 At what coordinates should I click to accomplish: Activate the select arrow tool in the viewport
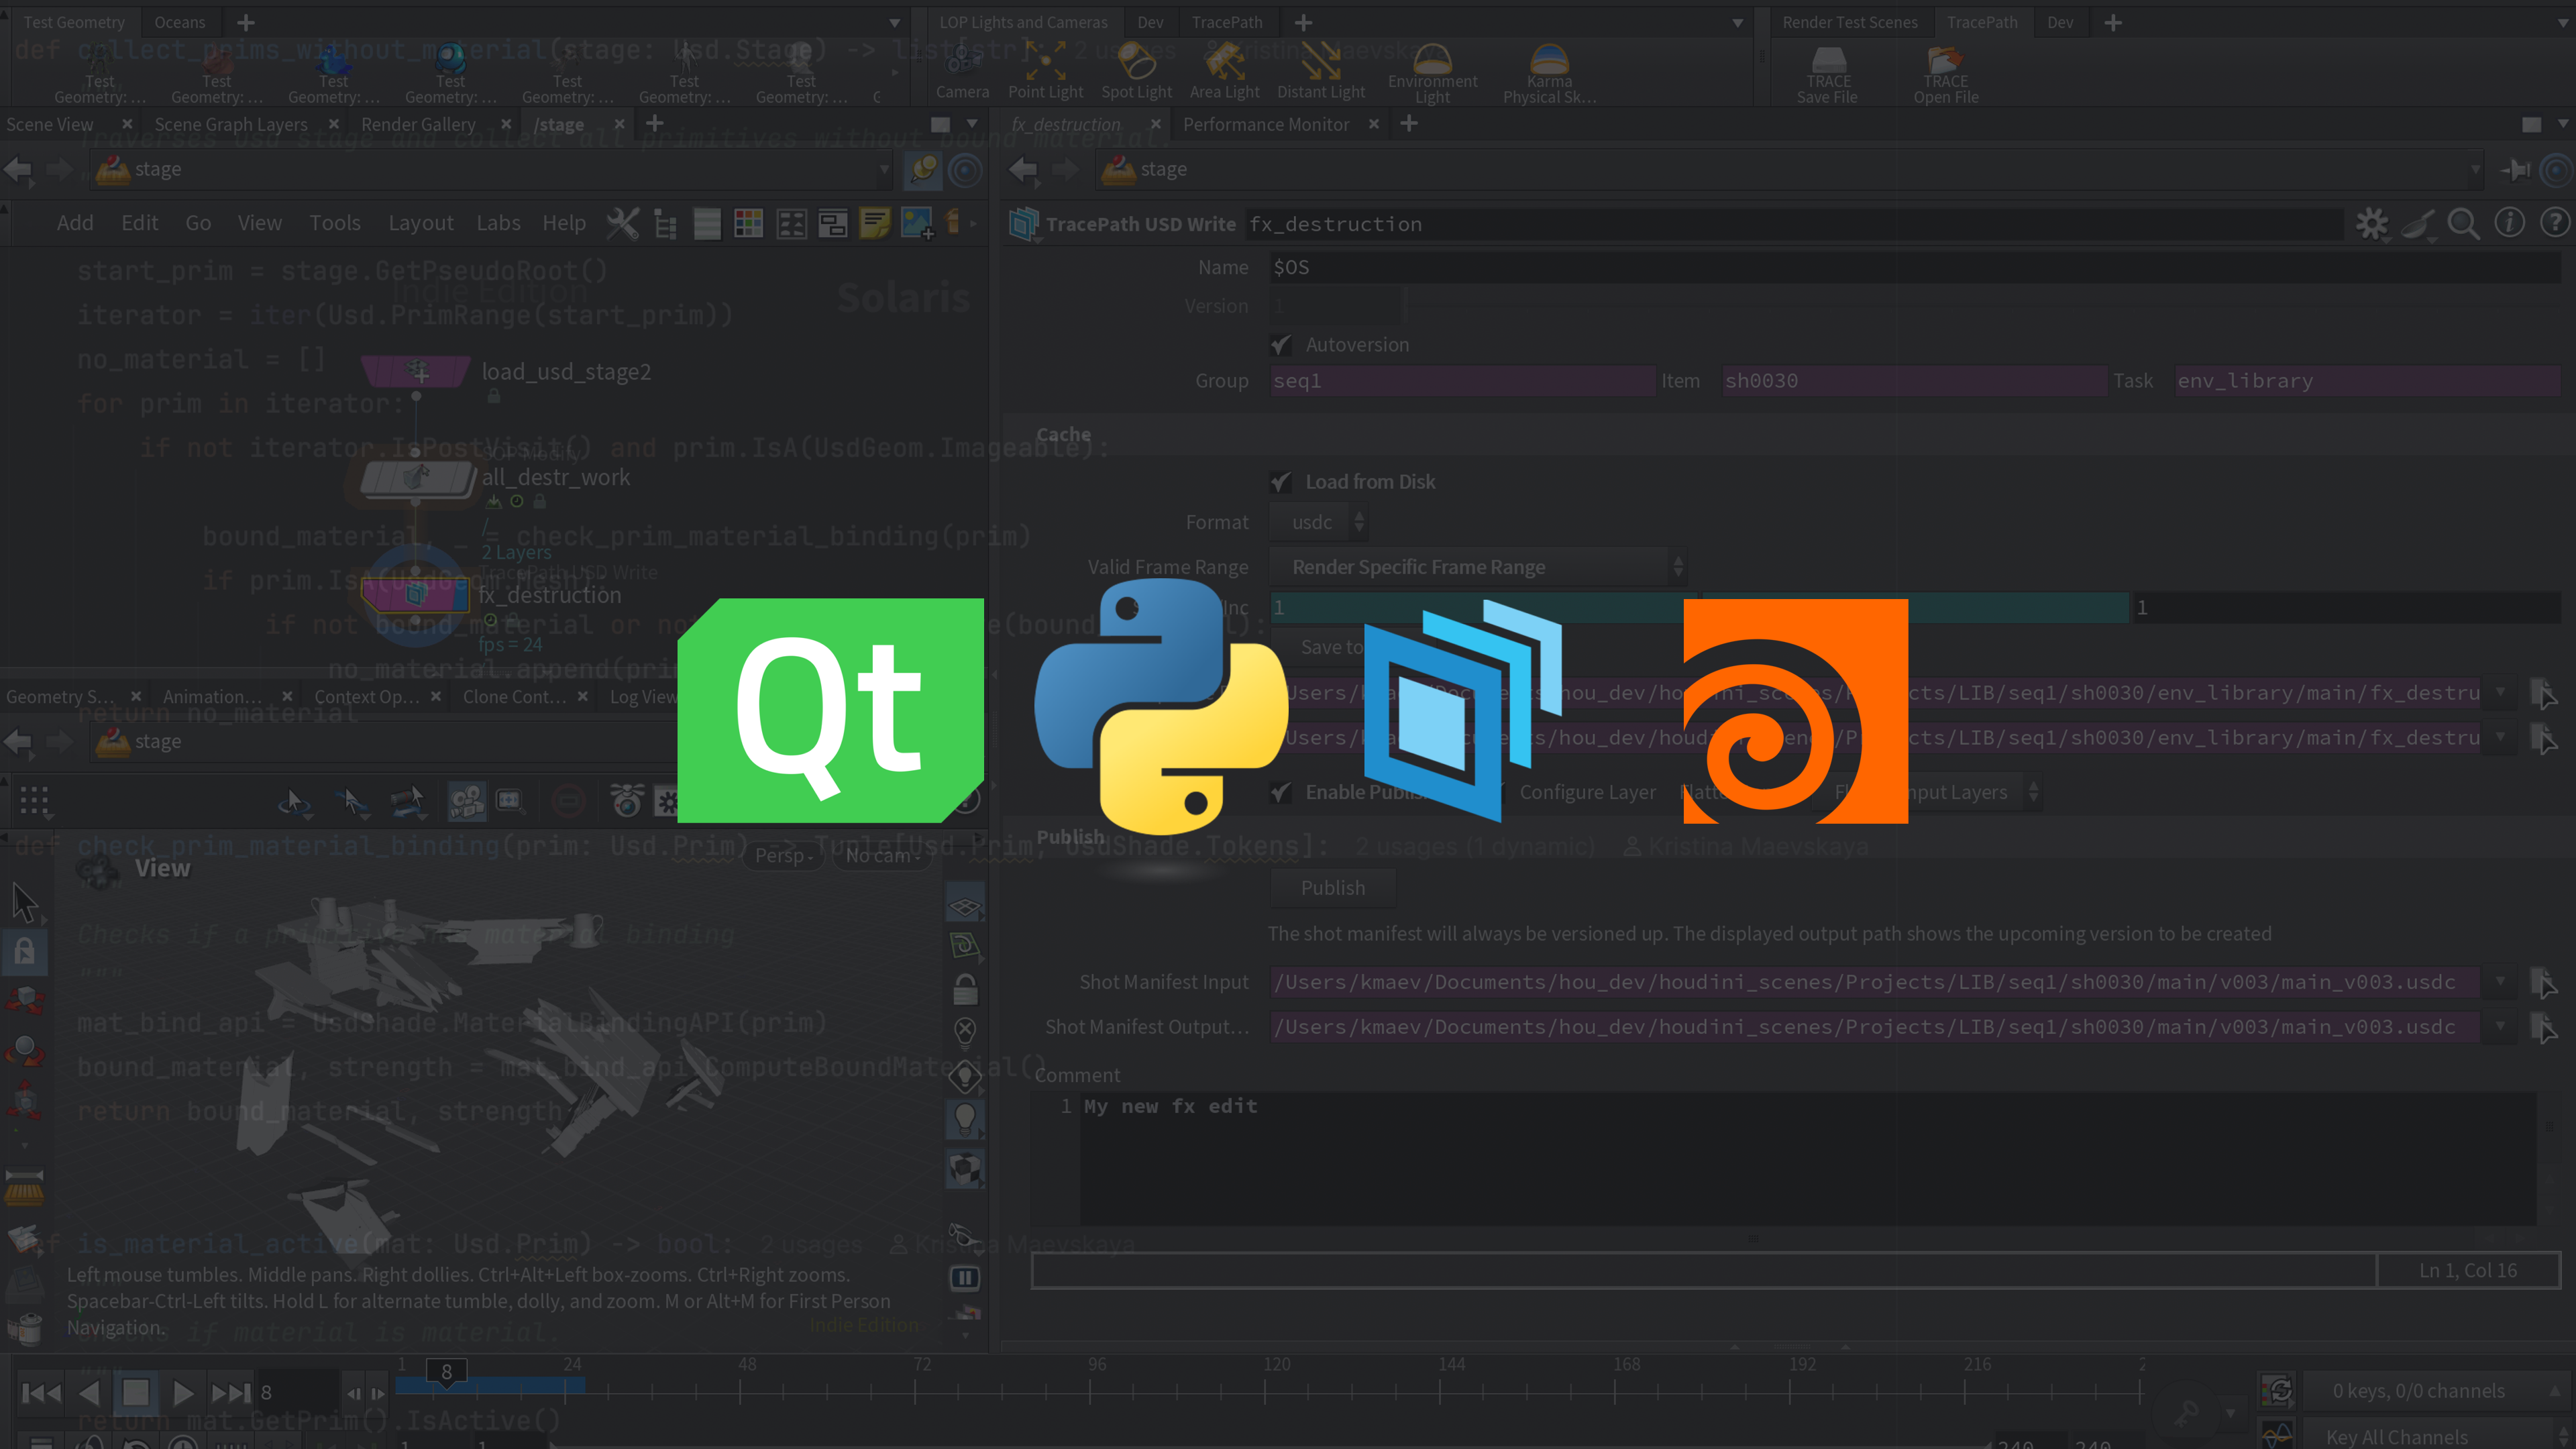(x=25, y=902)
